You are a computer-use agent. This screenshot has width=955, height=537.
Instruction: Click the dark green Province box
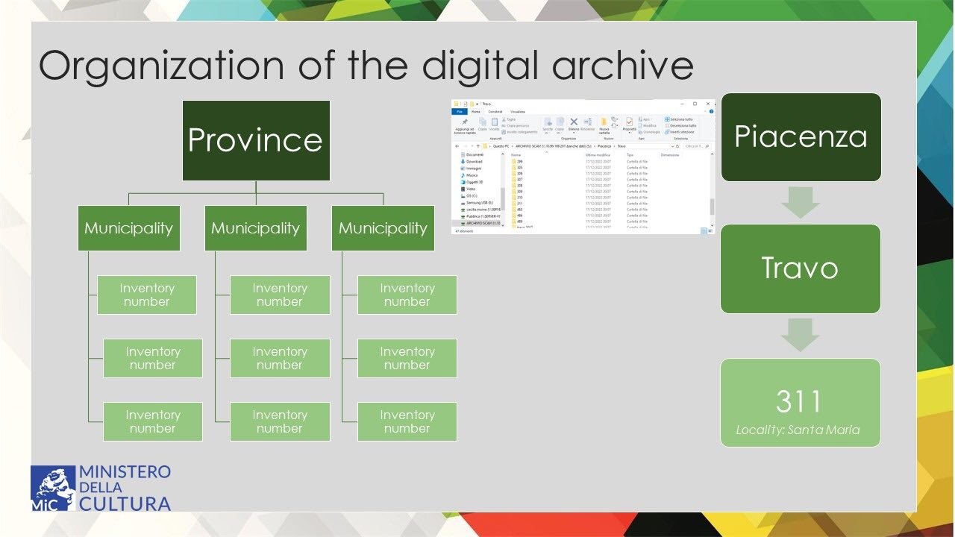(x=255, y=140)
